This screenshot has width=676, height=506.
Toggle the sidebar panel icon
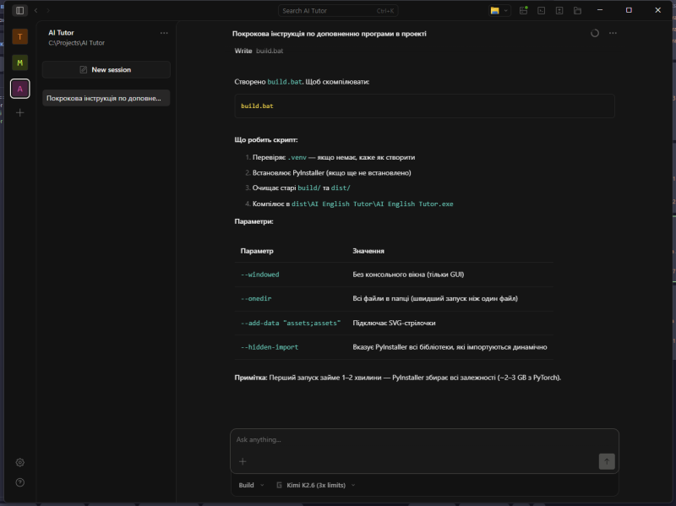pos(19,10)
